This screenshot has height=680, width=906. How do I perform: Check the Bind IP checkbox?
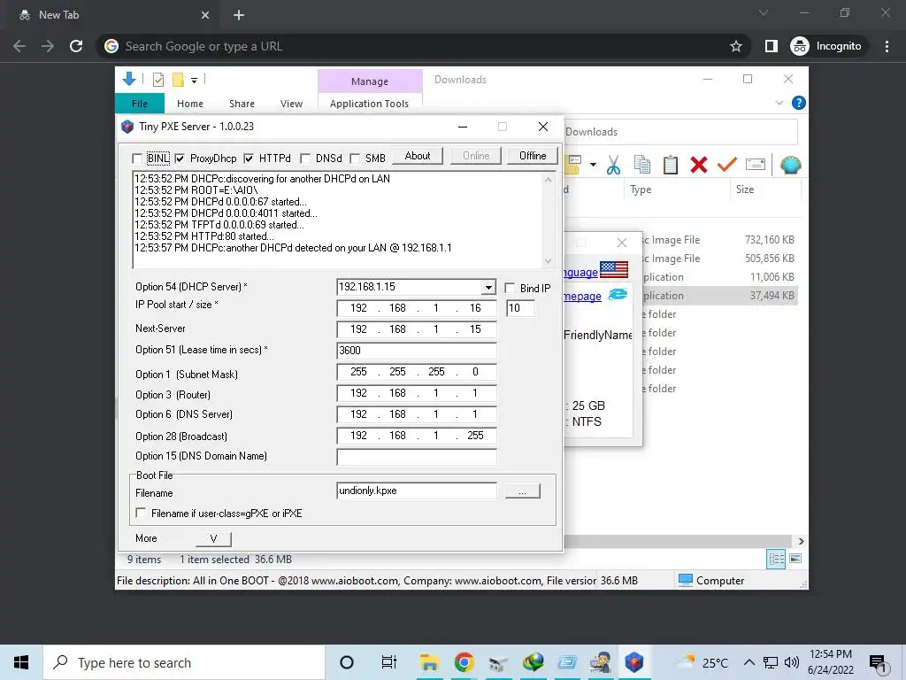coord(510,288)
